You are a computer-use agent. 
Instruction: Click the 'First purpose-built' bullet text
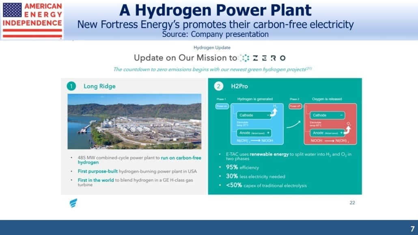pyautogui.click(x=137, y=171)
